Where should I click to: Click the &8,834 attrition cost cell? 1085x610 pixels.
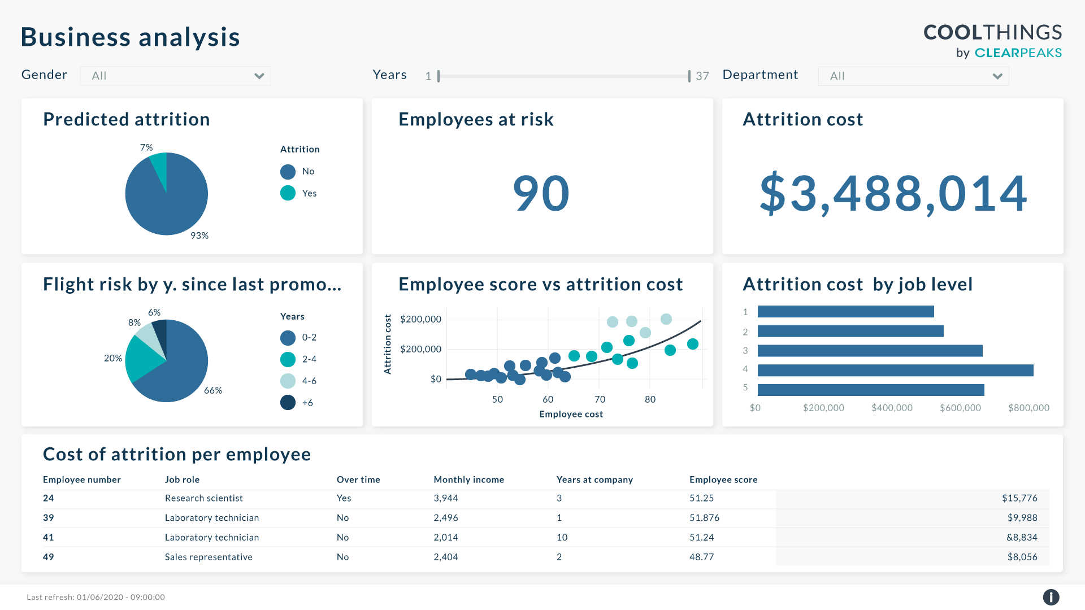pos(1022,538)
